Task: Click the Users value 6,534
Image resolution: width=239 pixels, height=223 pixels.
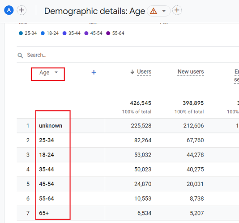Action: (145, 213)
